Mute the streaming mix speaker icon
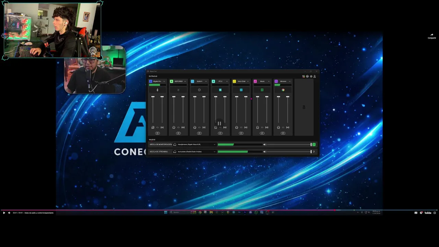 265,152
